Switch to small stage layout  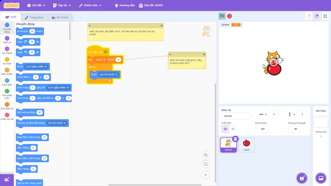click(x=309, y=16)
